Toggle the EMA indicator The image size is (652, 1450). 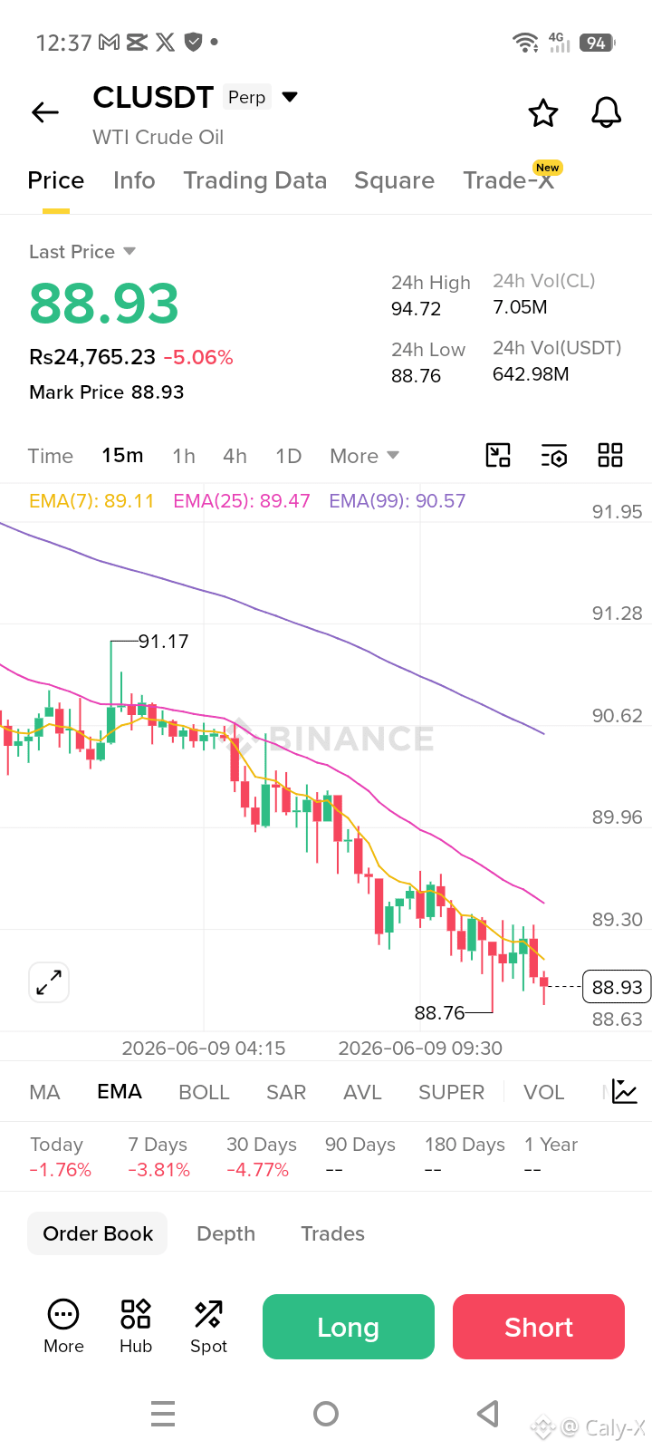tap(120, 1091)
